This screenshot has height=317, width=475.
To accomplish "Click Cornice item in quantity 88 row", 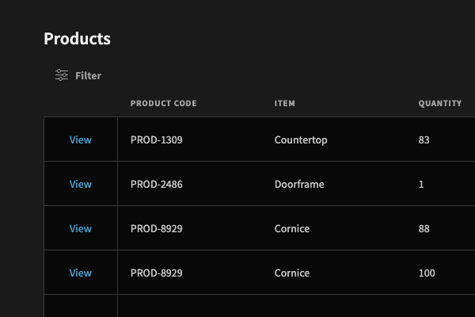I will click(x=292, y=228).
